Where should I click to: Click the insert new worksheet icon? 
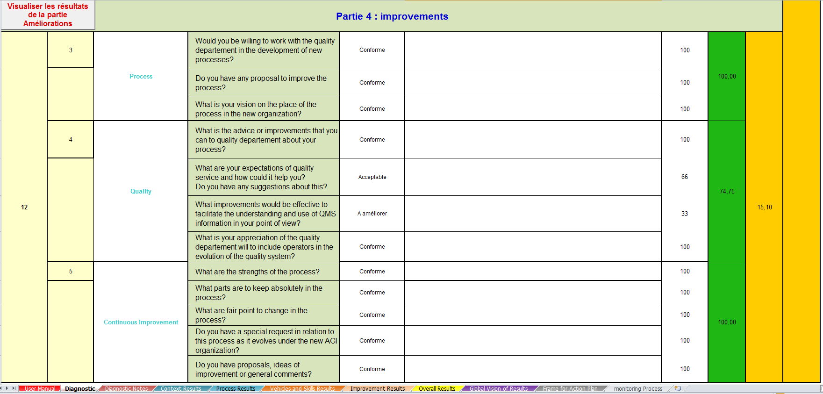(678, 388)
